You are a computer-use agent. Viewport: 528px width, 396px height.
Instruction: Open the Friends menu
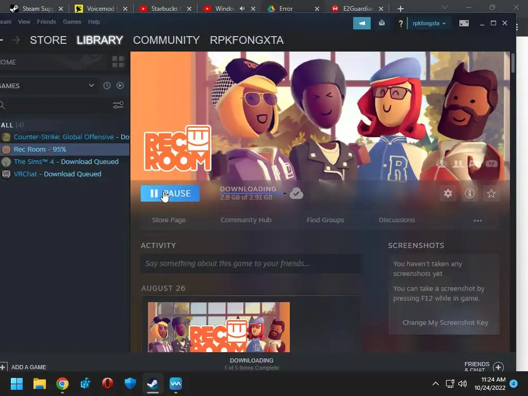point(46,22)
